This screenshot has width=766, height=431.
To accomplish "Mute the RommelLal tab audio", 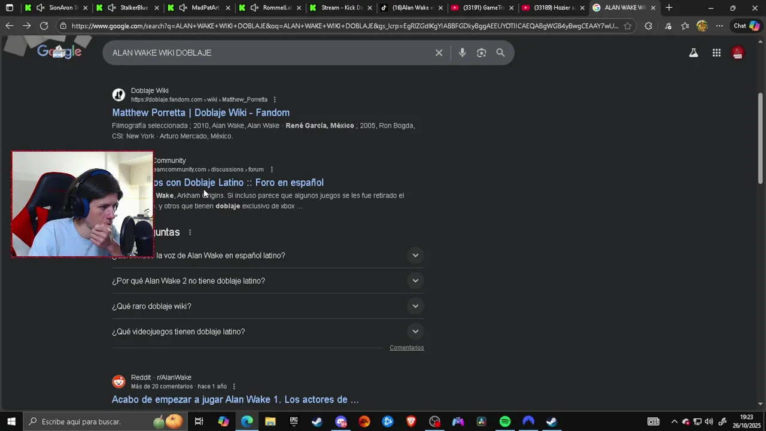I will point(254,8).
